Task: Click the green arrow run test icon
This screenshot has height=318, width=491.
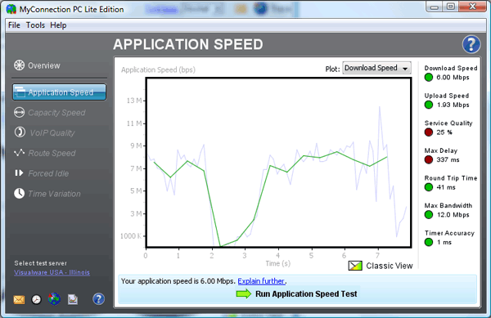Action: coord(244,293)
